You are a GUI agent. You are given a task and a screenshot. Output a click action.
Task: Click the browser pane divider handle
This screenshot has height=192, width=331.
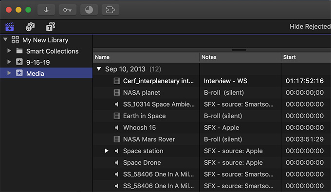click(x=239, y=50)
